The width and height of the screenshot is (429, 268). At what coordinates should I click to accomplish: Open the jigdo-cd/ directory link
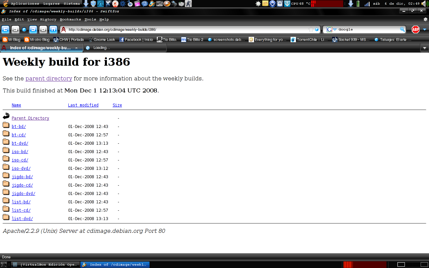[x=22, y=185]
